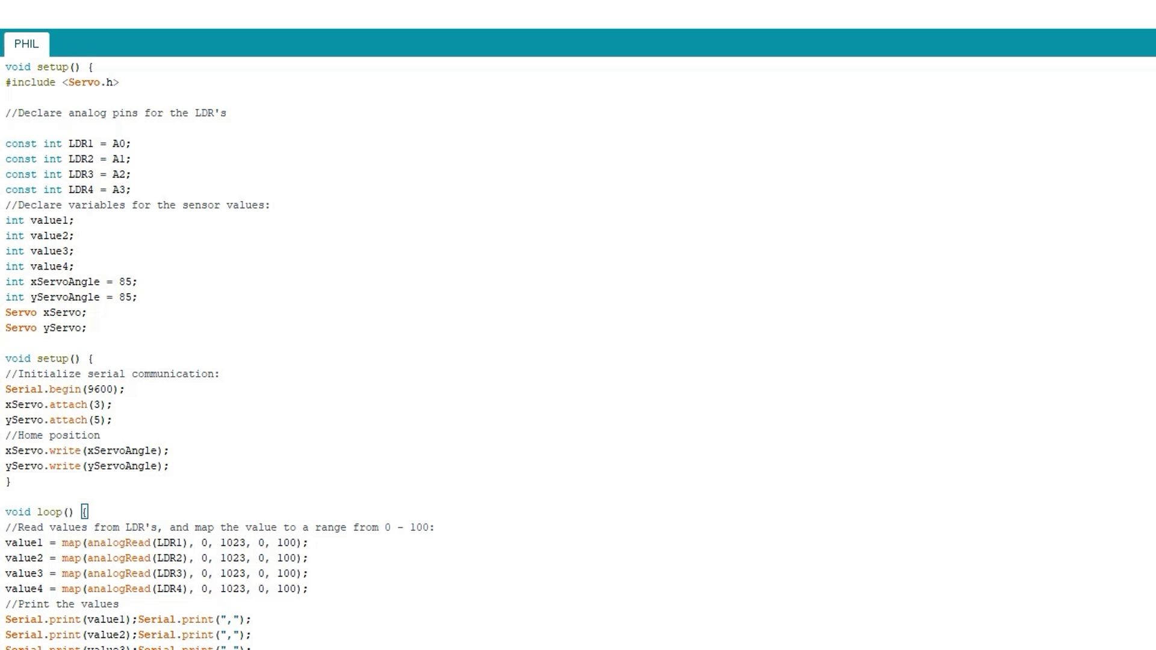Viewport: 1156px width, 650px height.
Task: Click the int value4 declaration
Action: [40, 267]
